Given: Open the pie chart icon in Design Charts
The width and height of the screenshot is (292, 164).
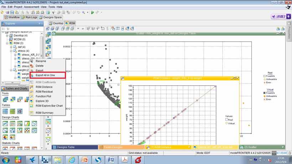Looking at the screenshot, I should coord(5,137).
